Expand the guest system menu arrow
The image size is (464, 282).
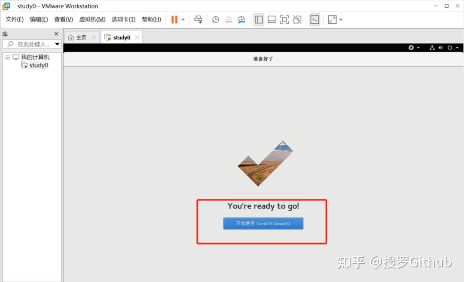[x=457, y=47]
